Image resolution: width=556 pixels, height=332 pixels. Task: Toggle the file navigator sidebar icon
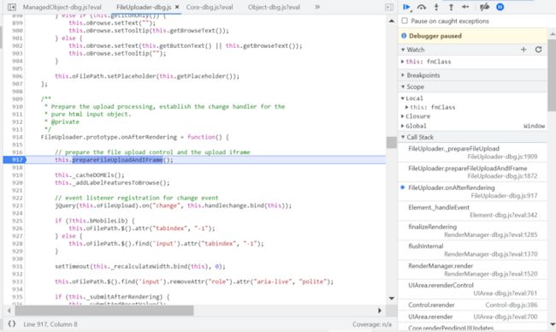tap(12, 7)
